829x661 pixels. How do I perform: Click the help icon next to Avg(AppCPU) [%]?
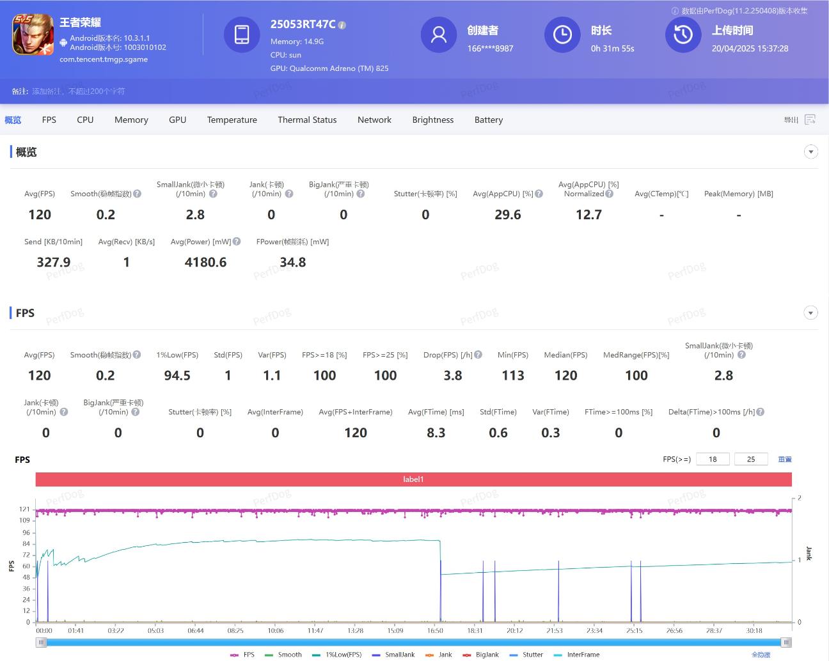pyautogui.click(x=539, y=194)
